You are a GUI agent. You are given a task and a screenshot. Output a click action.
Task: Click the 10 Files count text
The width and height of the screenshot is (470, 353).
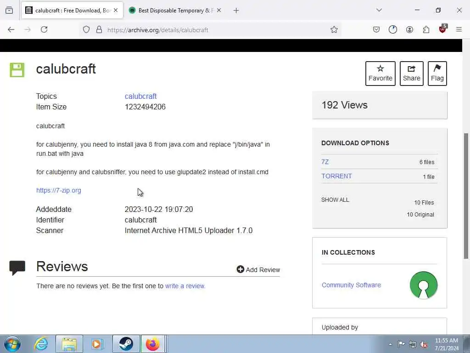pos(424,203)
